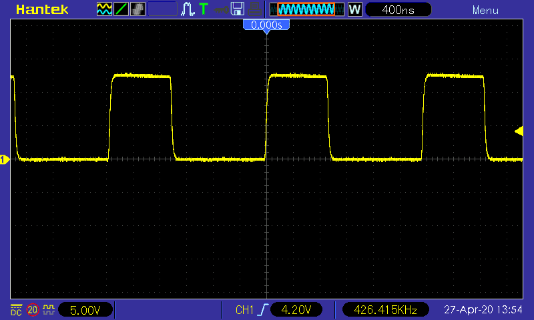Click the 0.000s horizontal position marker
The image size is (534, 320).
point(266,25)
